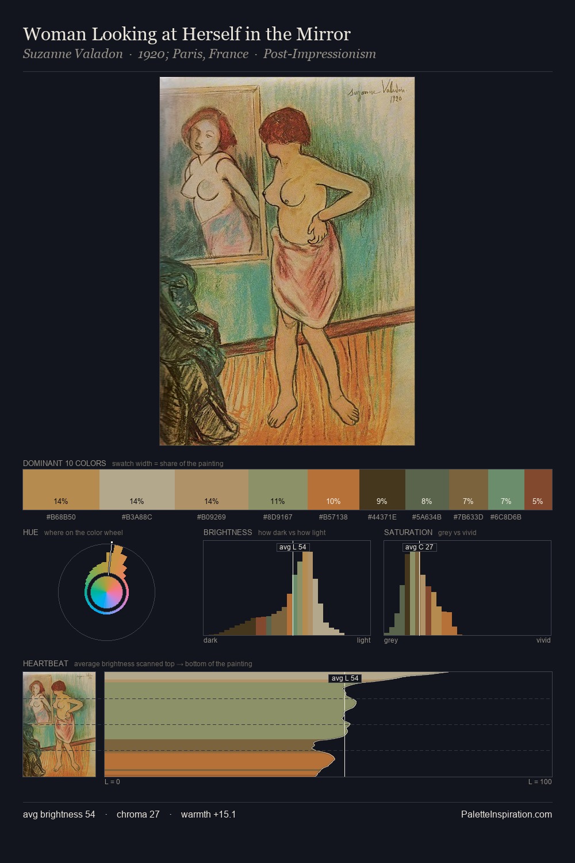Image resolution: width=575 pixels, height=863 pixels.
Task: Choose the #B57138 burnt orange swatch
Action: coord(333,490)
